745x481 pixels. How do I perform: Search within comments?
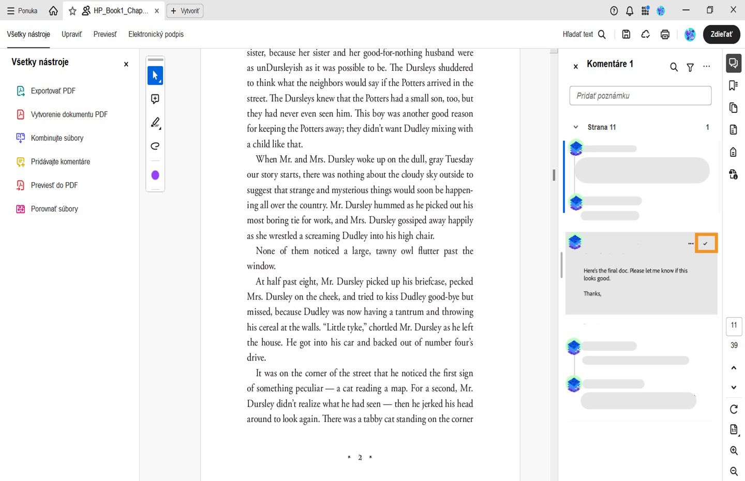click(674, 67)
